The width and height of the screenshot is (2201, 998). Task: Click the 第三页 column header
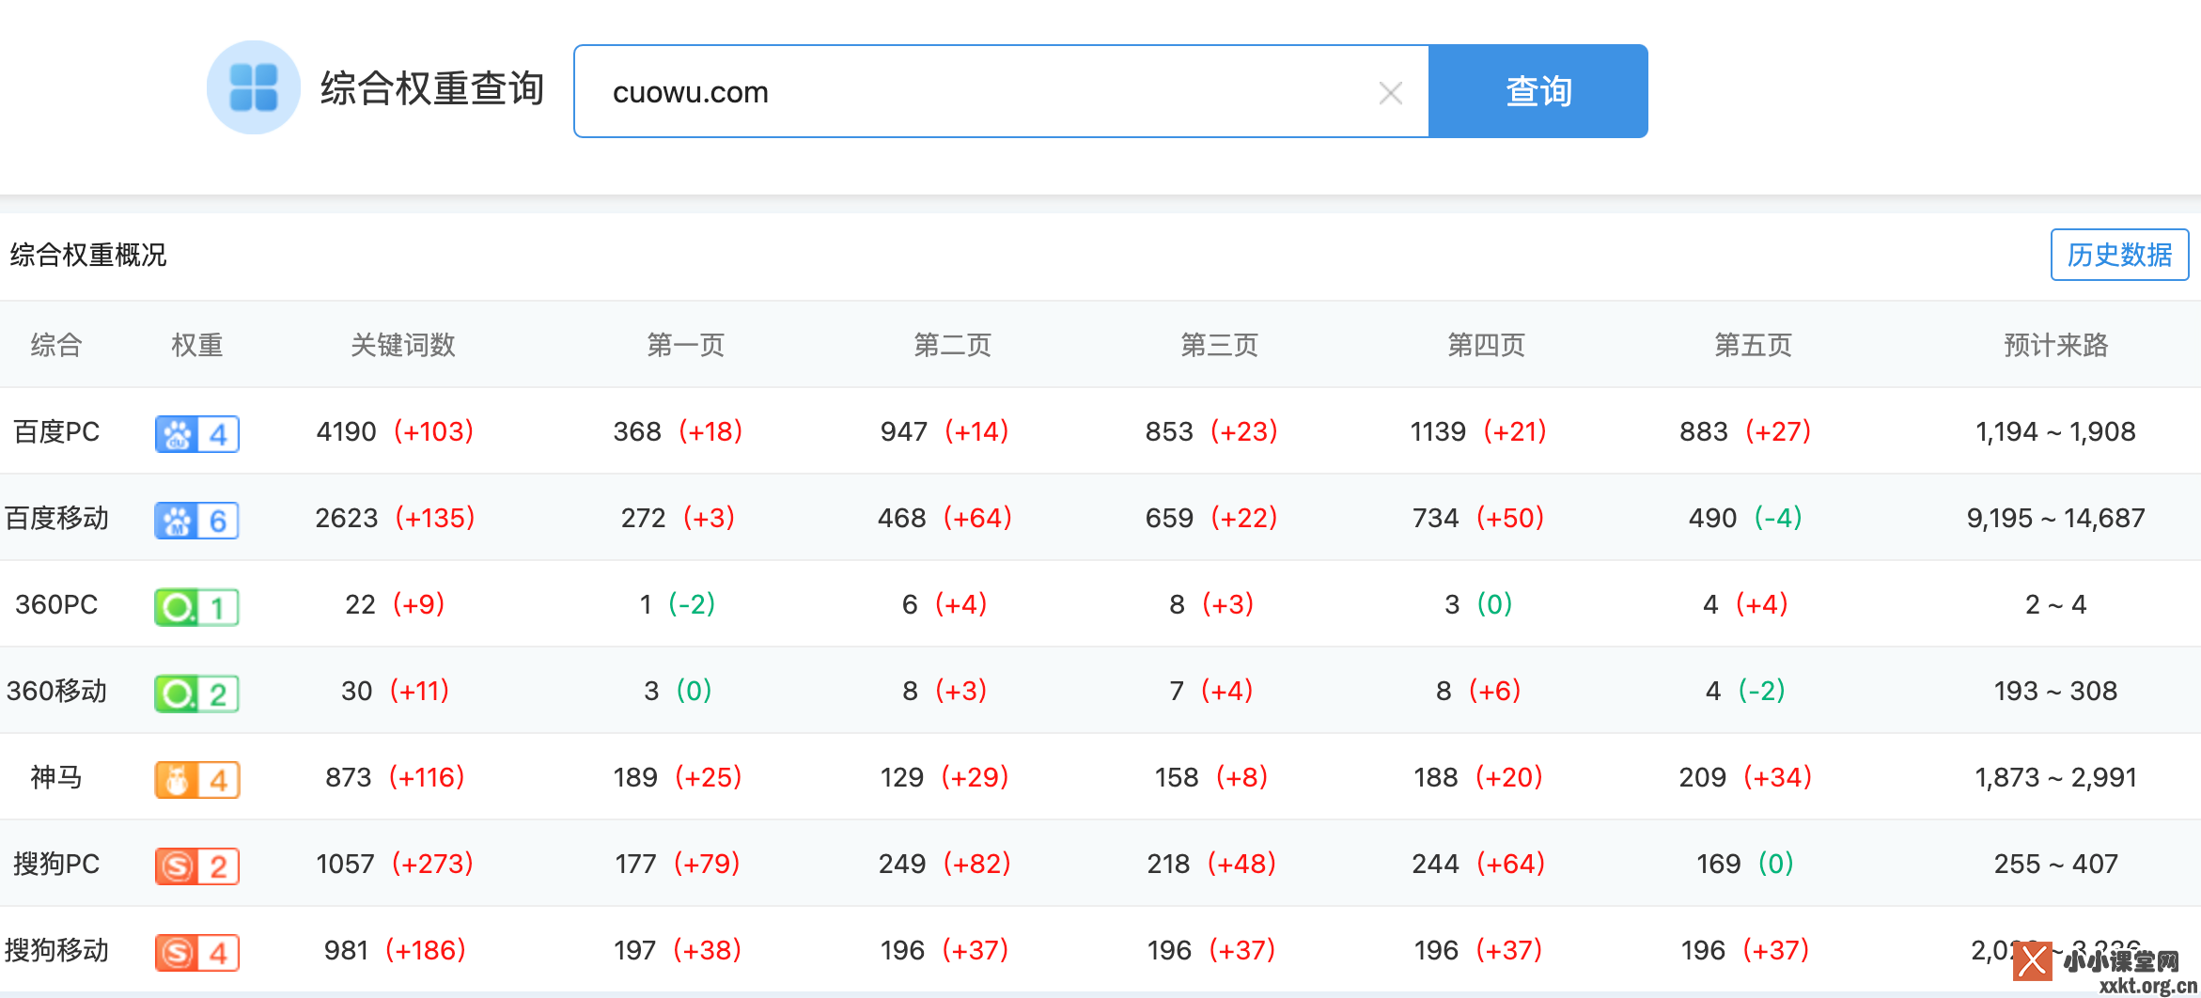[1220, 345]
